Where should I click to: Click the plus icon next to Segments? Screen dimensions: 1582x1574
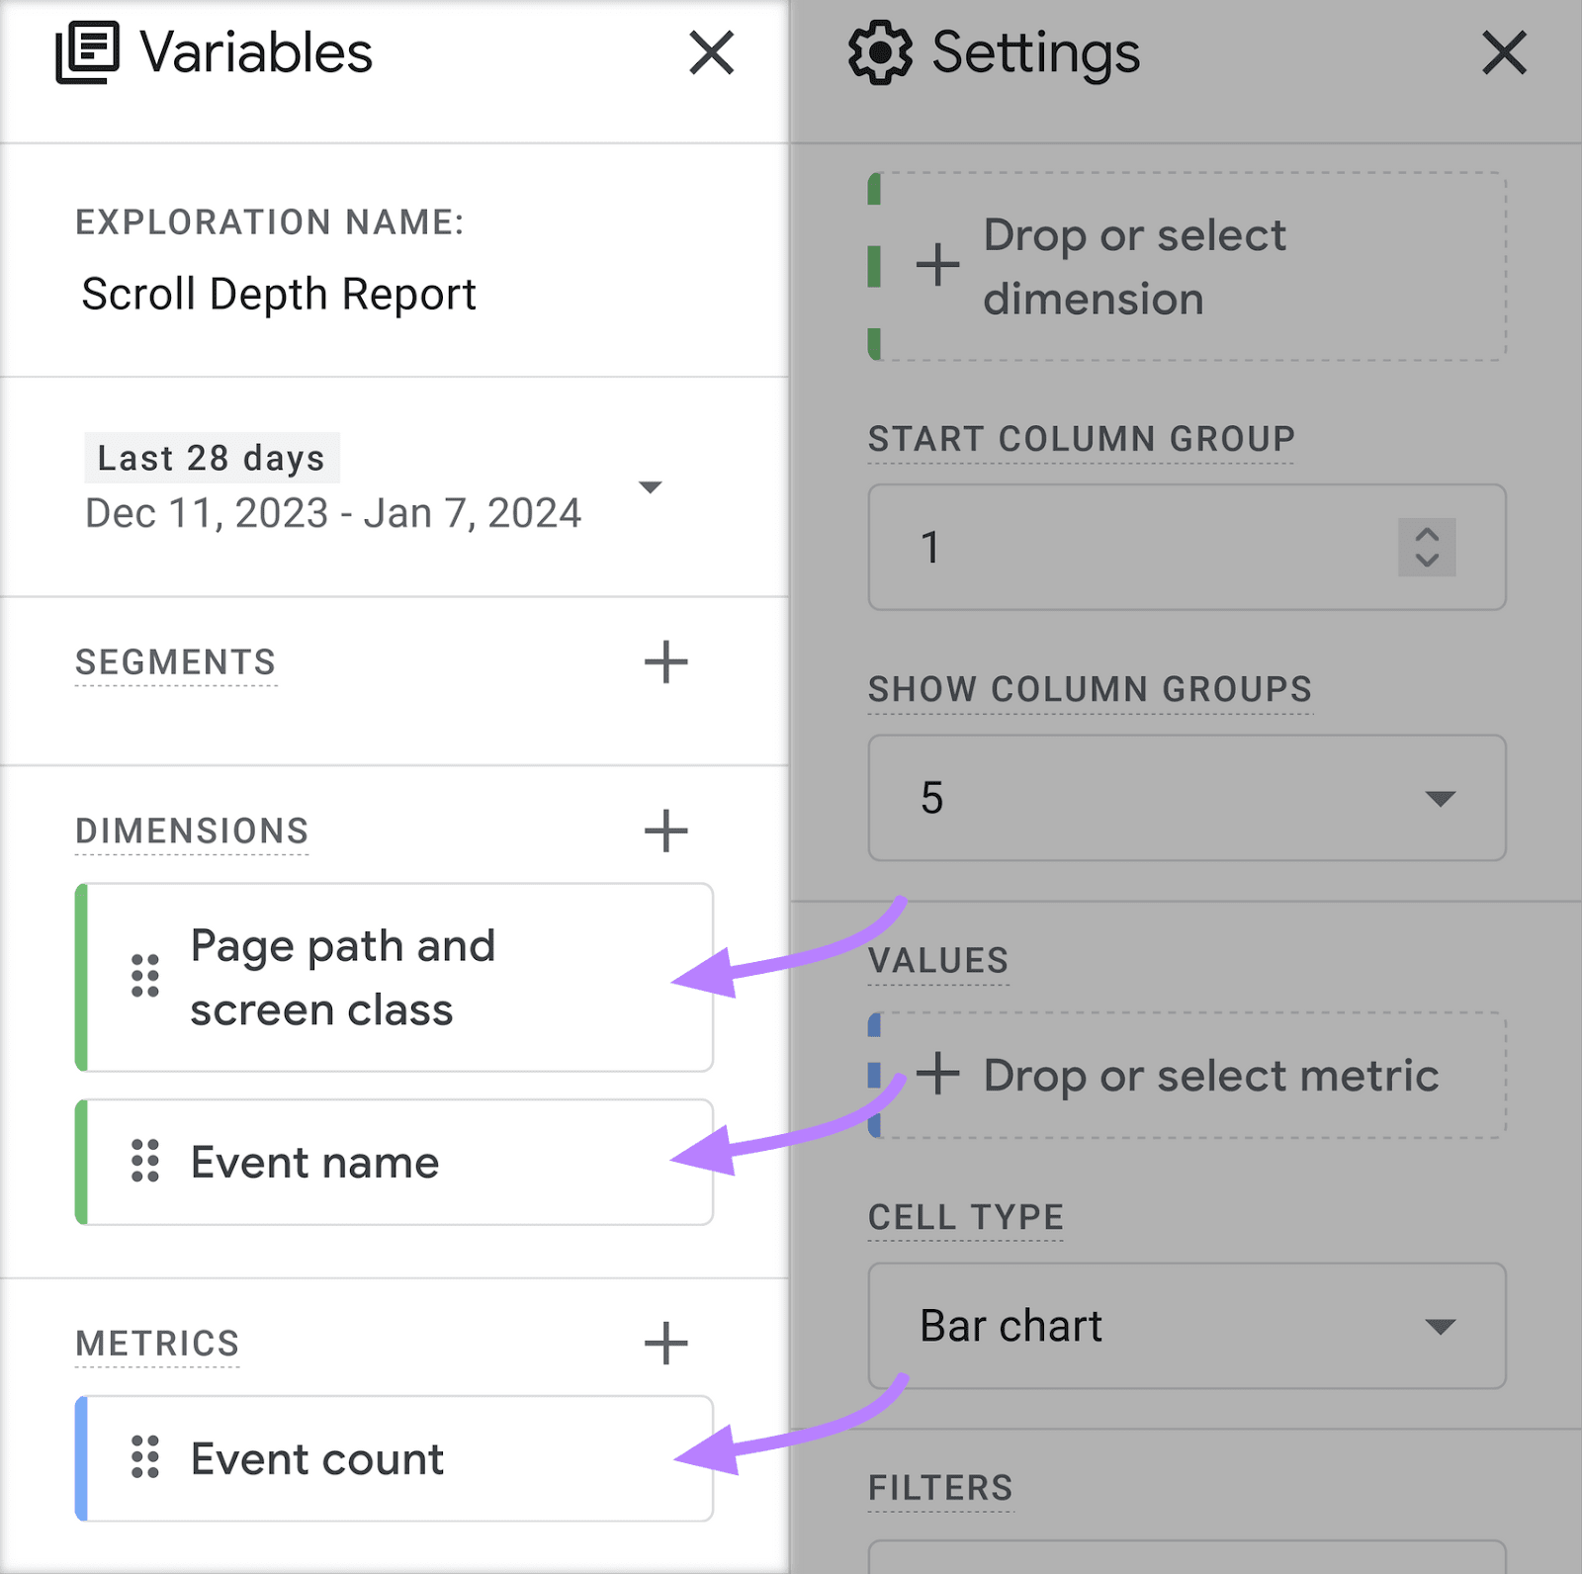click(x=664, y=662)
